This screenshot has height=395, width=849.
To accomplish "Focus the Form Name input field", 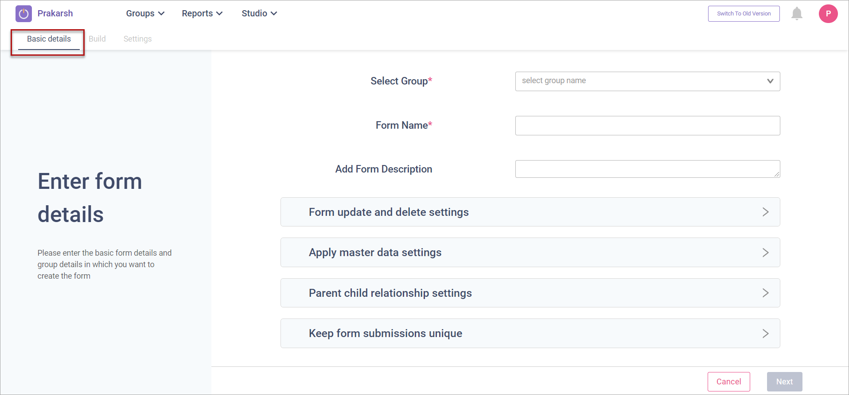I will point(647,126).
